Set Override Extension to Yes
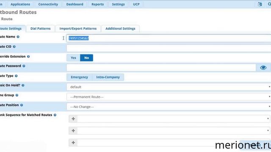This screenshot has width=271, height=152. coord(73,58)
